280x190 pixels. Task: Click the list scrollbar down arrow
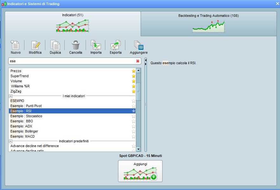click(x=138, y=149)
